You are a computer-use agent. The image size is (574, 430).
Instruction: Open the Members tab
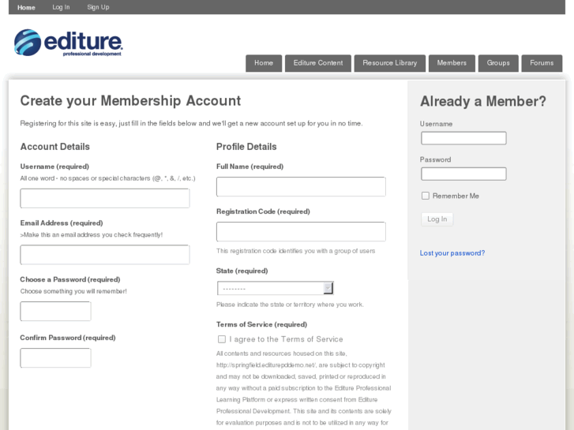[452, 63]
